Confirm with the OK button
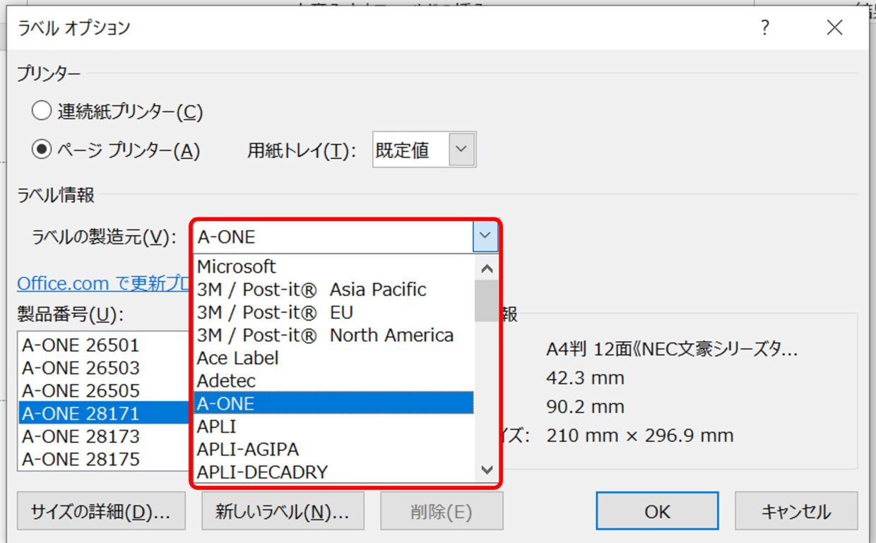This screenshot has height=543, width=876. [x=657, y=511]
